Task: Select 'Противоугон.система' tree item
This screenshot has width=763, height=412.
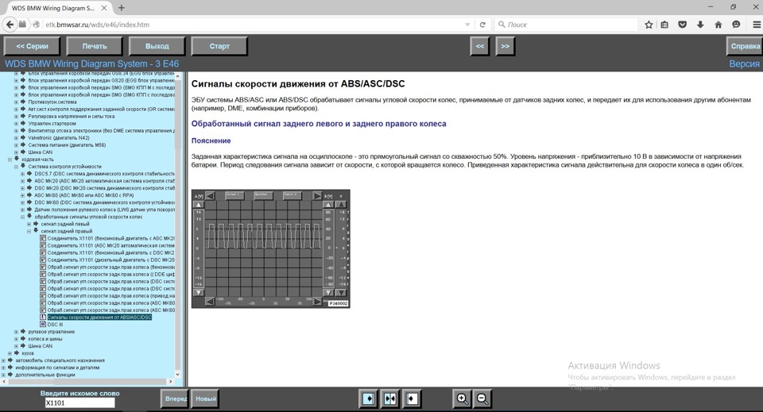Action: 52,102
